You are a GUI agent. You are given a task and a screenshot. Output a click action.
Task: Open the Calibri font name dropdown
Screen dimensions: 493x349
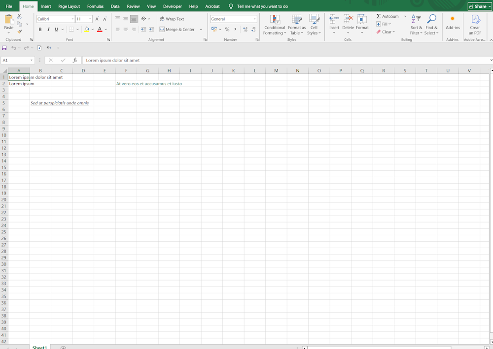tap(72, 19)
